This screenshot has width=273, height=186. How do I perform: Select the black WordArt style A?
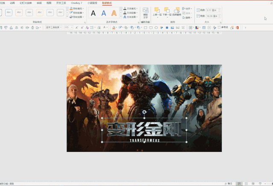pos(93,13)
